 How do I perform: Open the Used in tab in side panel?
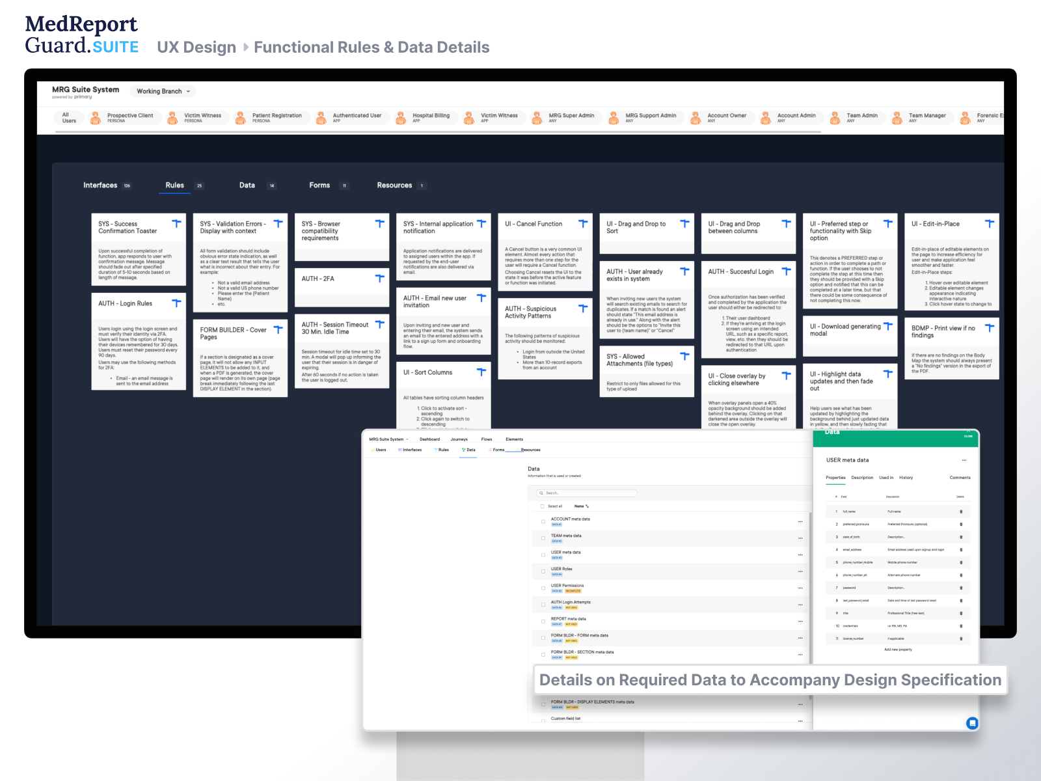[x=886, y=478]
